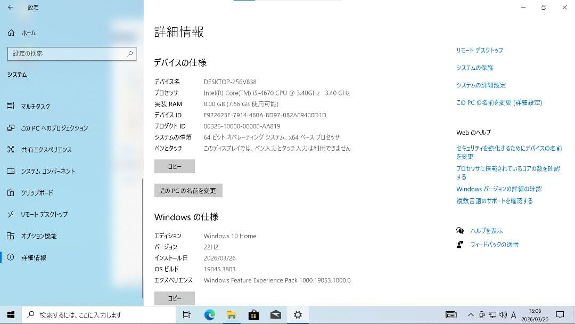Open リモート デスクトップ related link

480,50
